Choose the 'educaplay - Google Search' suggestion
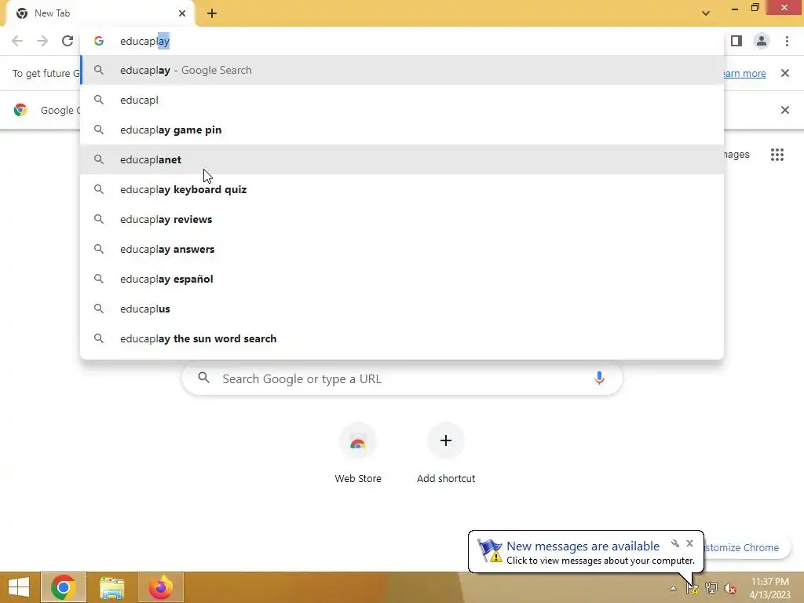This screenshot has width=804, height=603. click(x=402, y=70)
